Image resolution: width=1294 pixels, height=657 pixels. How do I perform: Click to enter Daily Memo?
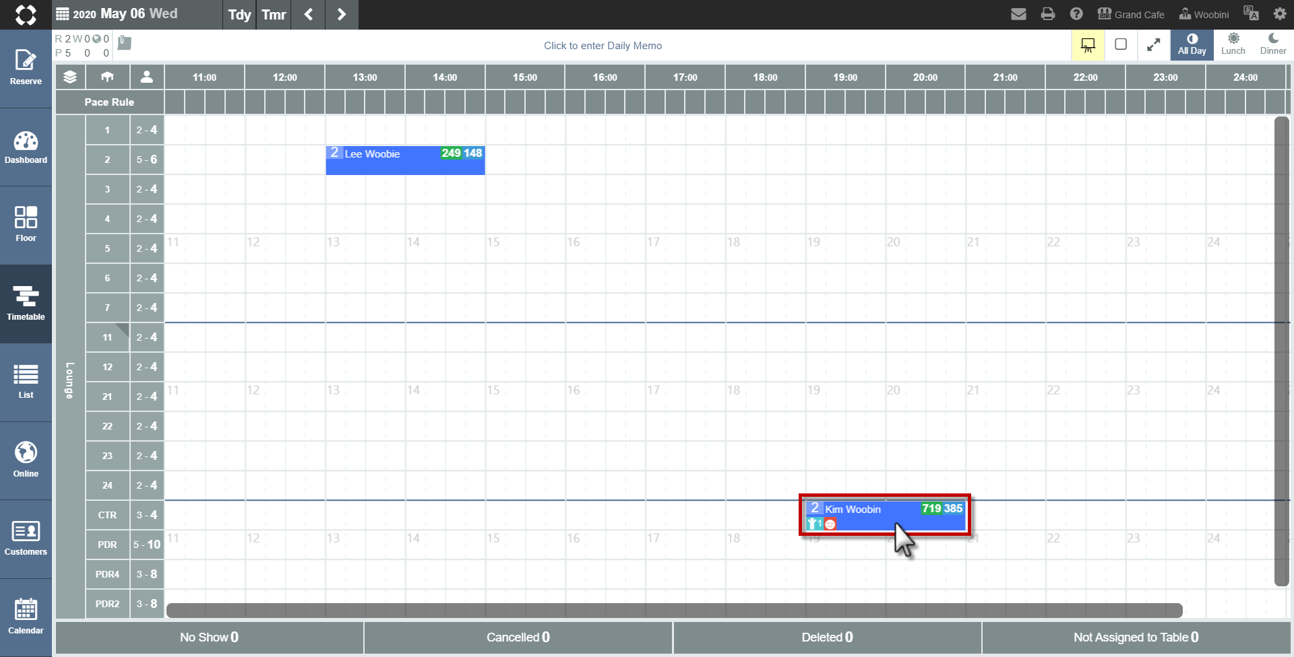tap(603, 46)
